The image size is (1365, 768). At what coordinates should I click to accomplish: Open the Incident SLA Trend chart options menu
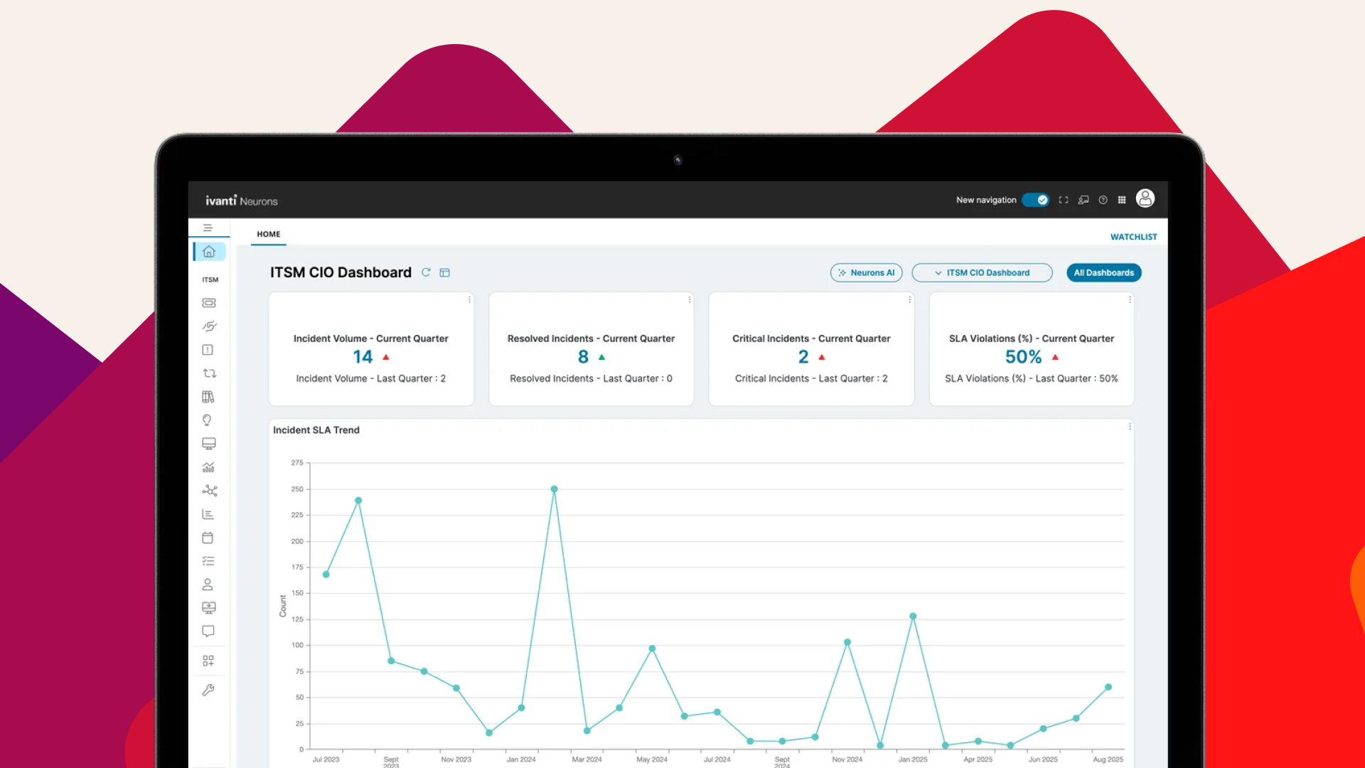pyautogui.click(x=1130, y=426)
